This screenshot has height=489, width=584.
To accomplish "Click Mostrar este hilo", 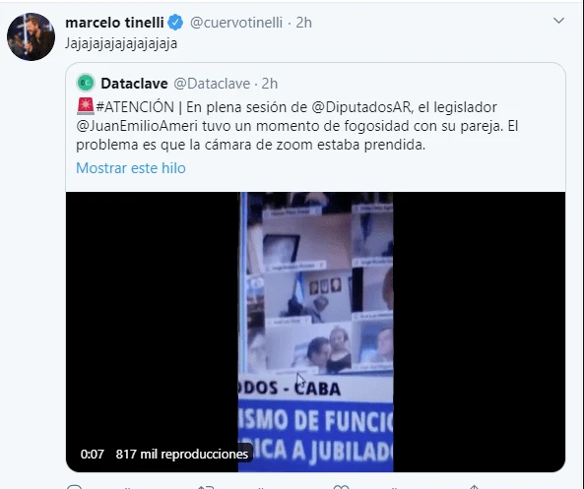I will coord(131,168).
